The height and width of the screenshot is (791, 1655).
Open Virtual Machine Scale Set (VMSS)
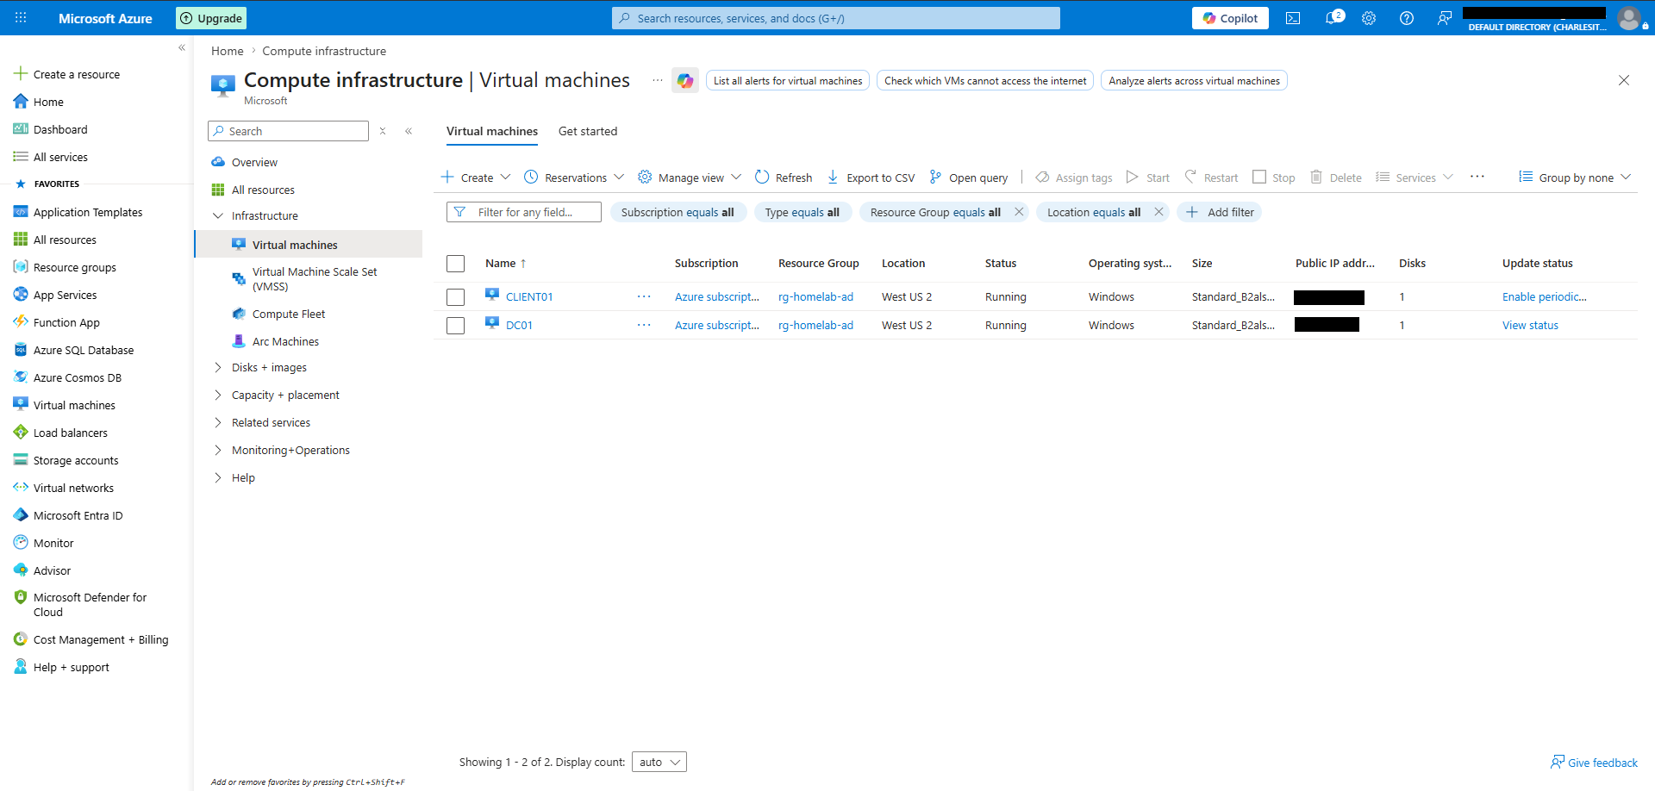click(315, 279)
